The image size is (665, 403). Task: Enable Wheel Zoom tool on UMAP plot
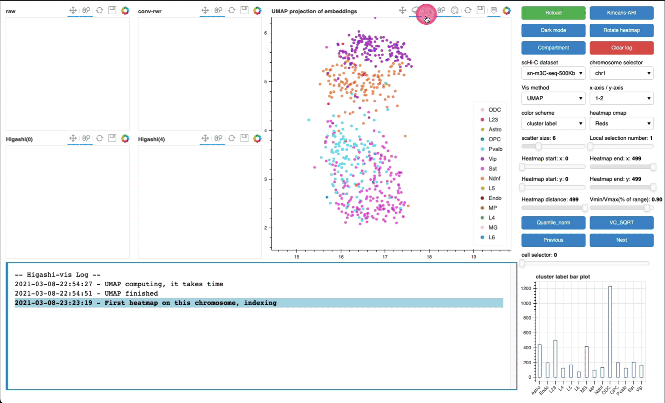[441, 10]
